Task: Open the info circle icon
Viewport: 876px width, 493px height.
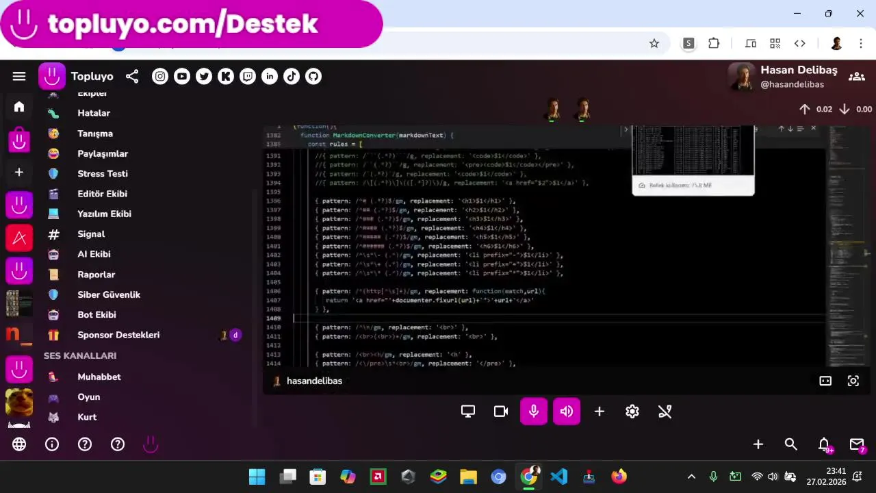Action: [52, 444]
